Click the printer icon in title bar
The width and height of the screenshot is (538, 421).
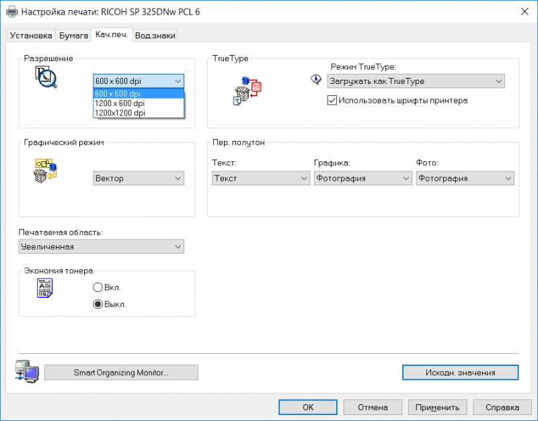(11, 11)
